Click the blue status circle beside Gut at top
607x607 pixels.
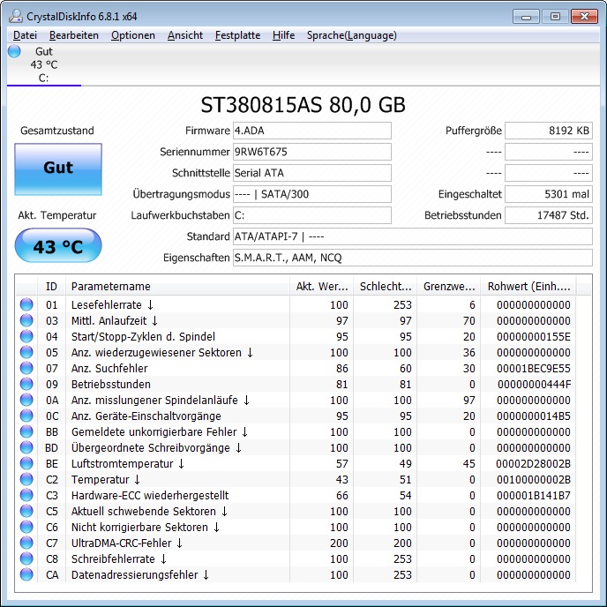pos(14,51)
